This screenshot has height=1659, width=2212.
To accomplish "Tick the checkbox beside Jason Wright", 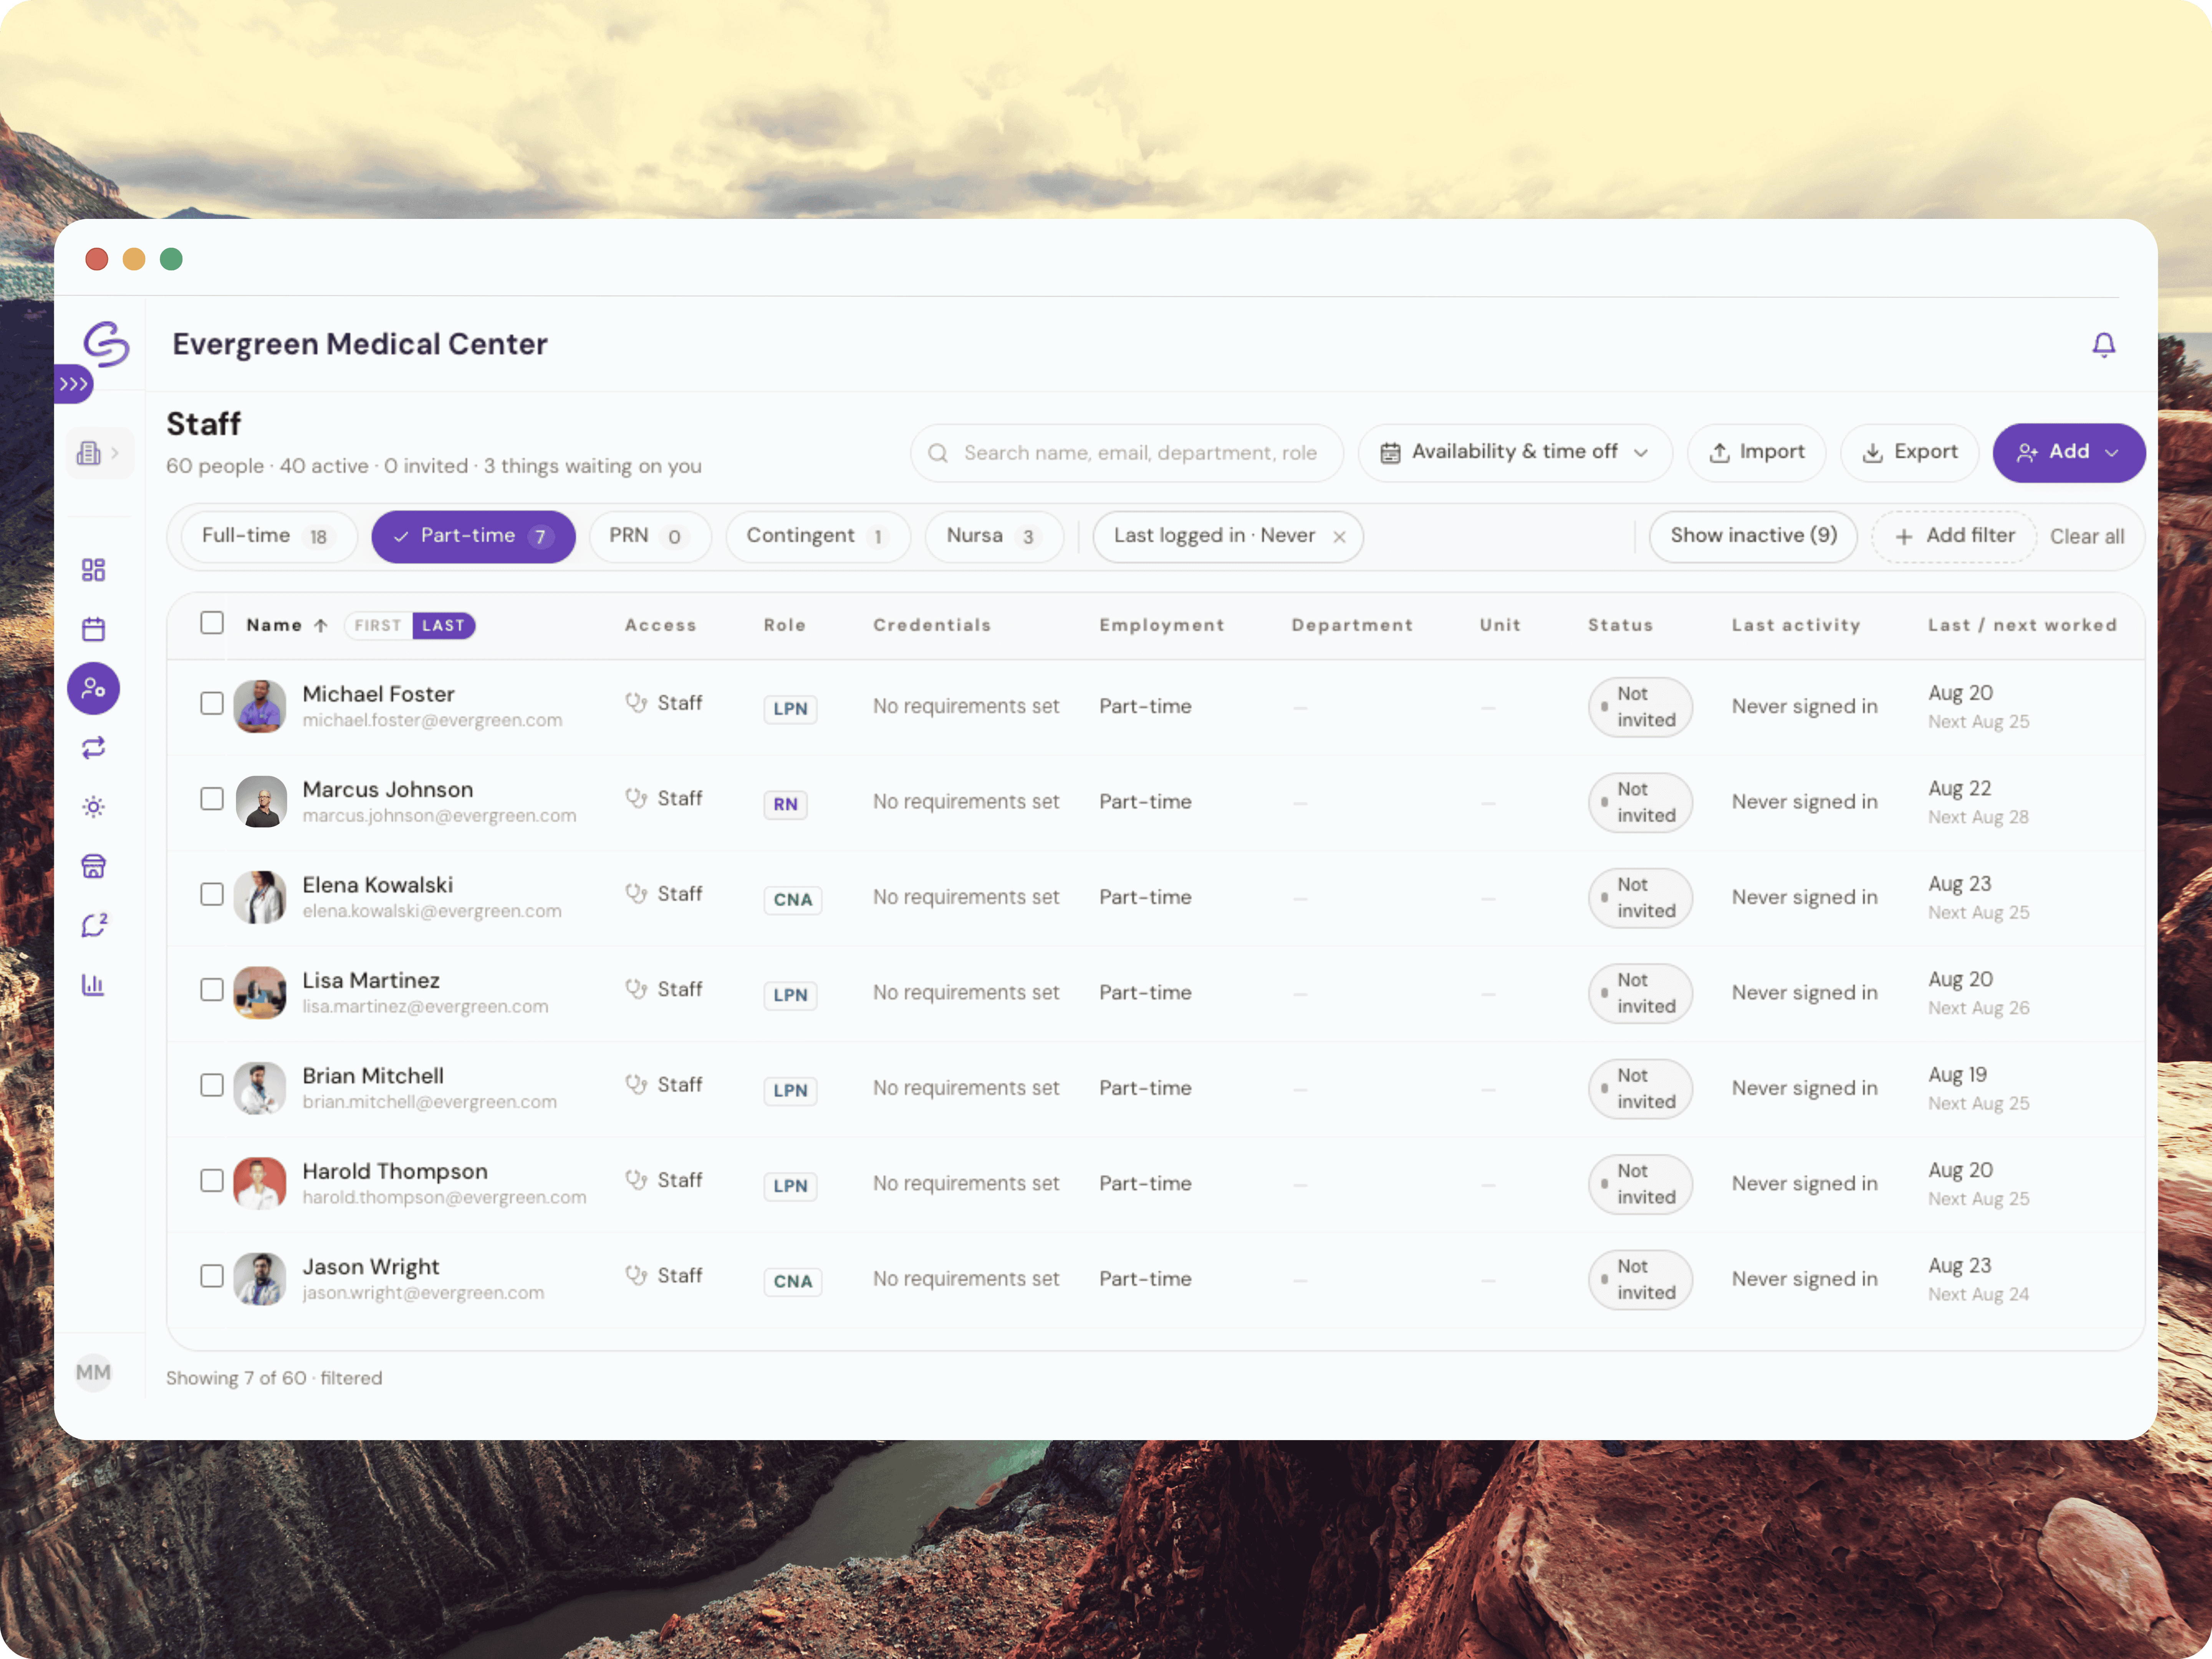I will (212, 1277).
